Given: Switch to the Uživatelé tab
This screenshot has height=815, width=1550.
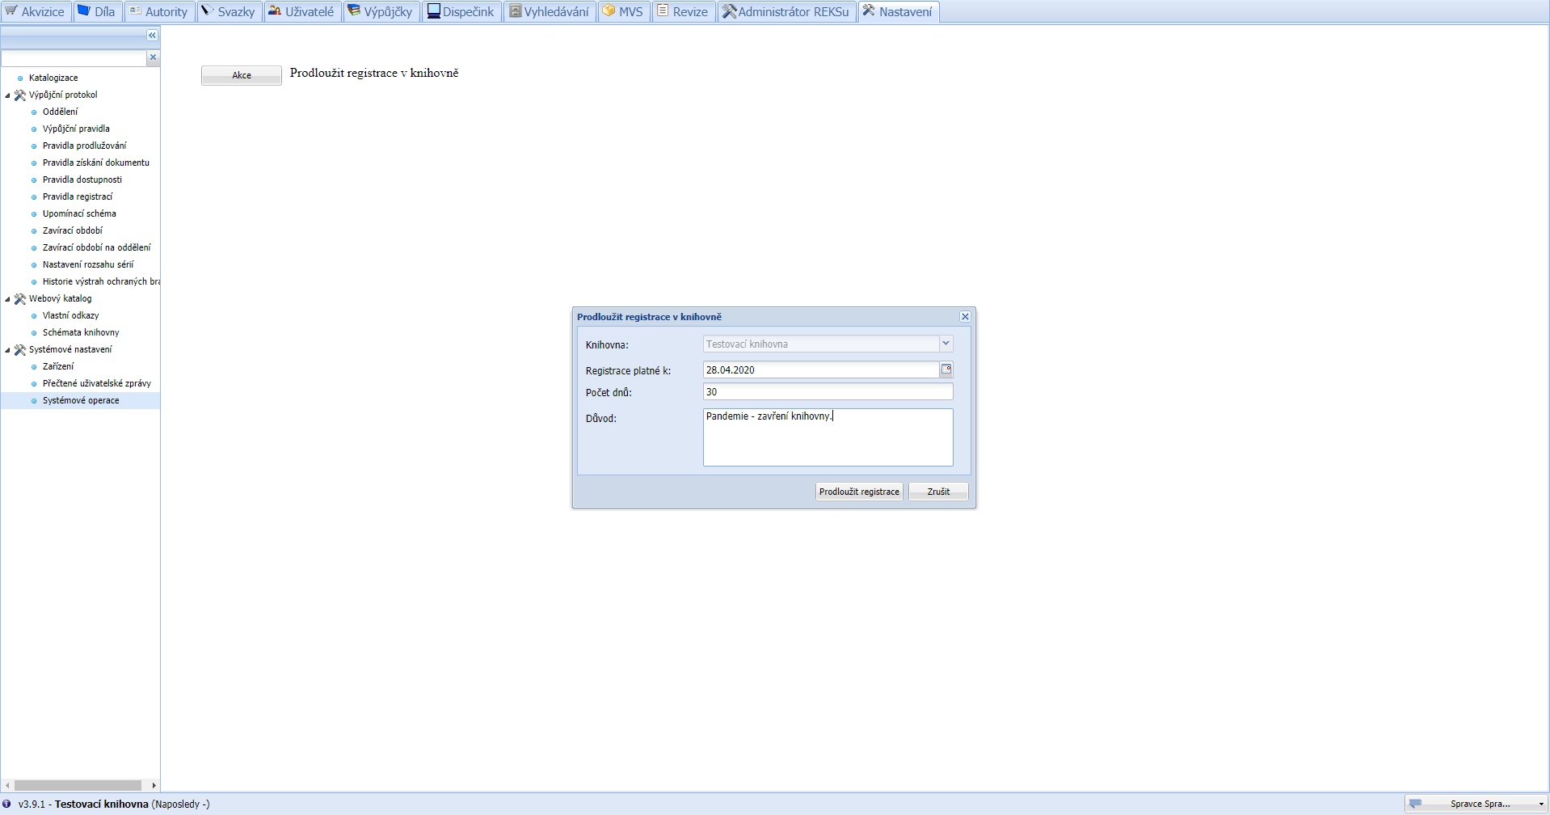Looking at the screenshot, I should (301, 11).
